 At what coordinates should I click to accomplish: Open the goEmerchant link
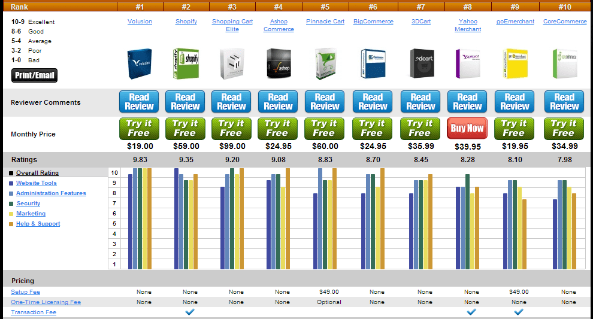tap(515, 22)
